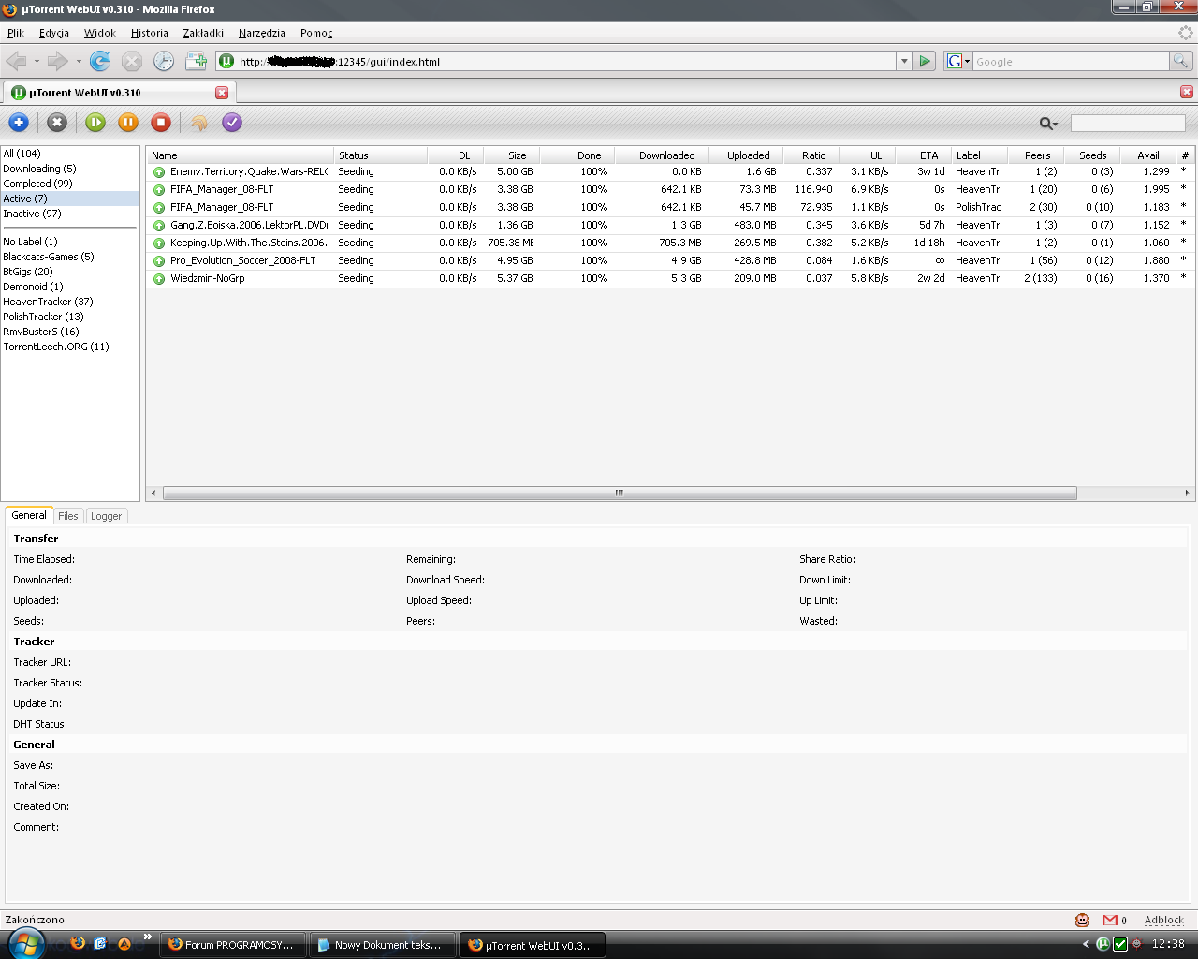Image resolution: width=1198 pixels, height=959 pixels.
Task: Open the Plik menu
Action: pyautogui.click(x=16, y=33)
